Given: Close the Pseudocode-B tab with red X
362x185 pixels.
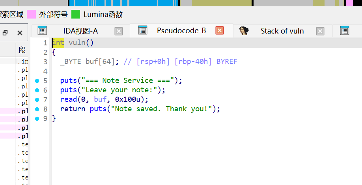Looking at the screenshot, I should pos(220,30).
